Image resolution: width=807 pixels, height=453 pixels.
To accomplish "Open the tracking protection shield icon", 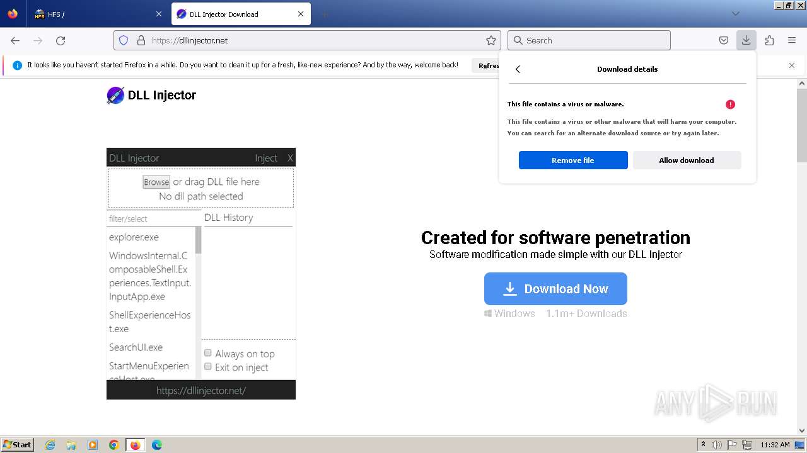I will (x=124, y=40).
